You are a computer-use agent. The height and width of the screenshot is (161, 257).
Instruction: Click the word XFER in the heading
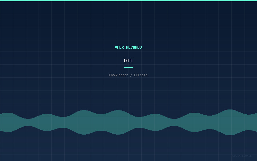click(119, 47)
